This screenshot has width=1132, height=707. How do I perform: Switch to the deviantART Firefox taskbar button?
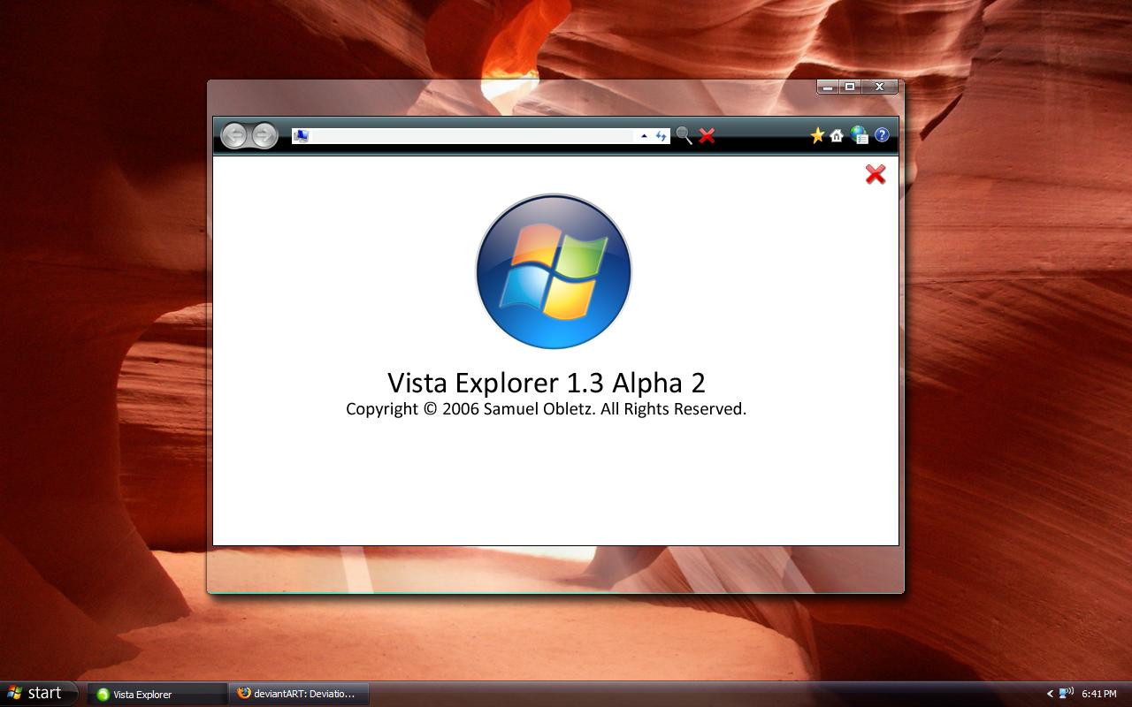coord(299,694)
